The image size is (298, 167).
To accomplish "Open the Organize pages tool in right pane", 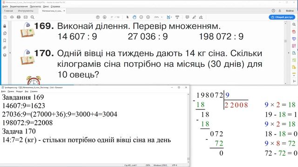I will (294, 46).
